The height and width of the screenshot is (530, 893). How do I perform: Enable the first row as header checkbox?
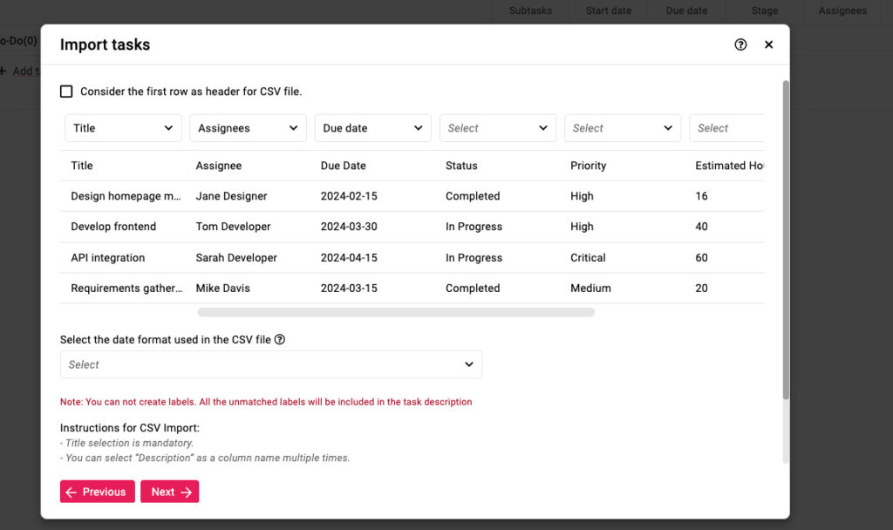click(x=66, y=91)
